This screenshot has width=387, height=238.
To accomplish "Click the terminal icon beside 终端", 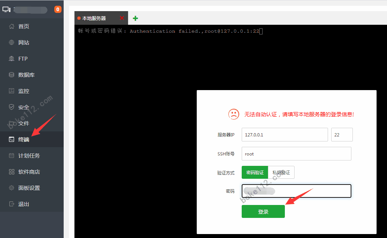I will [x=12, y=139].
